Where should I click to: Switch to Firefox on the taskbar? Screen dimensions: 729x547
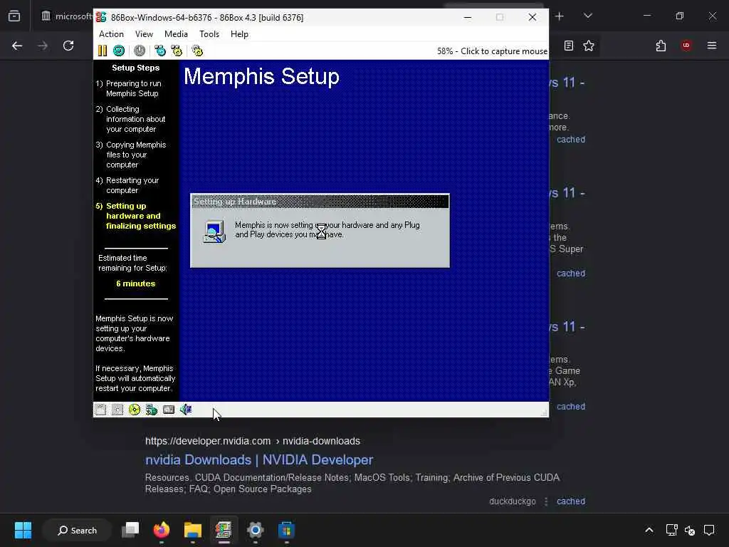pyautogui.click(x=162, y=530)
